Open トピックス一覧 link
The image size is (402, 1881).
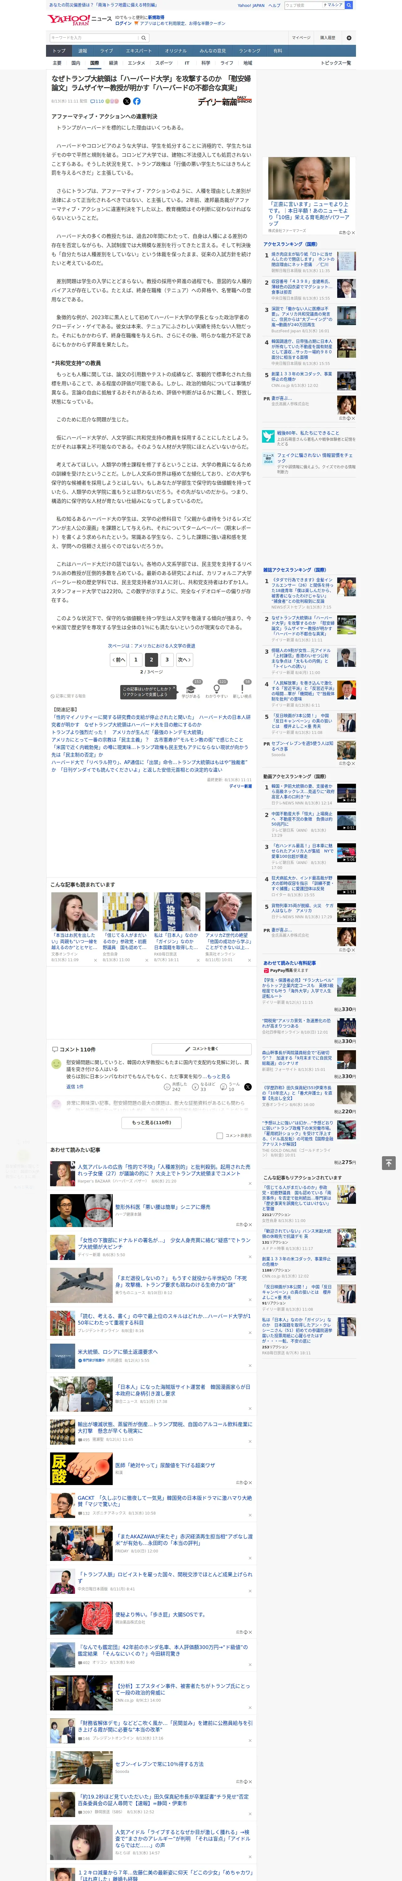(x=336, y=63)
